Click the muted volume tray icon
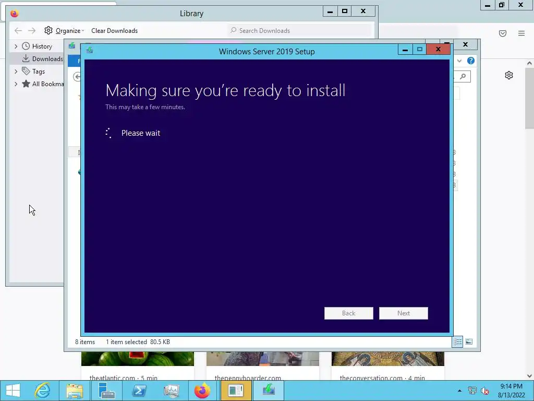 click(484, 391)
